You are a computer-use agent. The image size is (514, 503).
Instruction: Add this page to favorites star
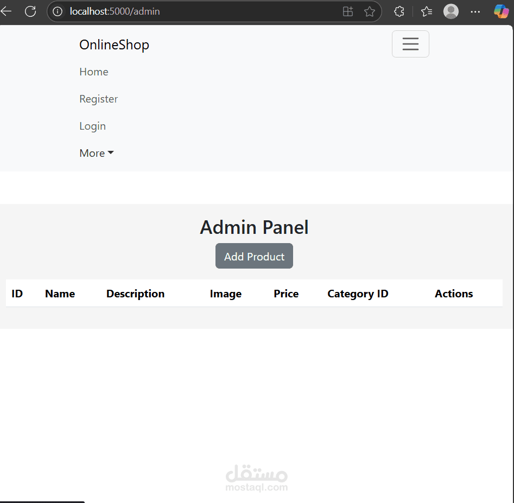tap(370, 11)
